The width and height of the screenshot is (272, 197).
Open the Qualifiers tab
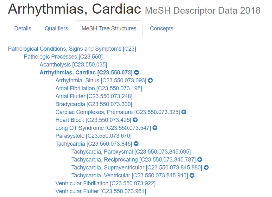coord(56,29)
